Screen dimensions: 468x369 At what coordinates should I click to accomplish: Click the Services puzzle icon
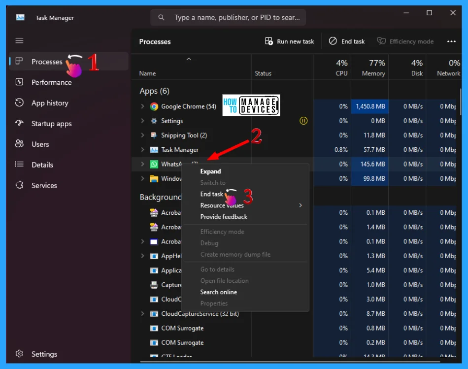click(19, 185)
